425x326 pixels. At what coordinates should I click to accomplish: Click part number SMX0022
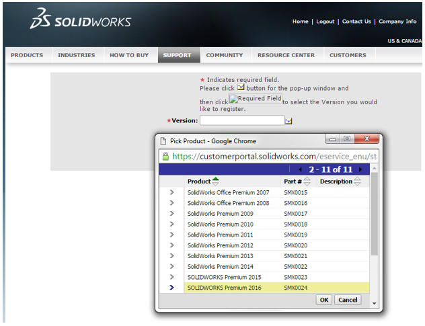(x=295, y=266)
